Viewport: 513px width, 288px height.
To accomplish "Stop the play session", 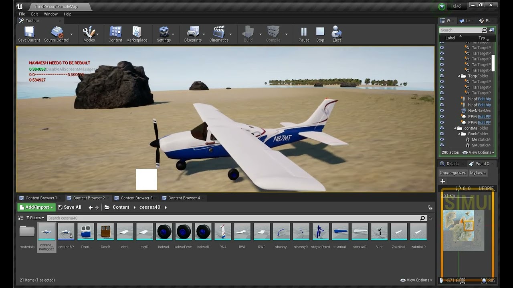I will [x=320, y=33].
